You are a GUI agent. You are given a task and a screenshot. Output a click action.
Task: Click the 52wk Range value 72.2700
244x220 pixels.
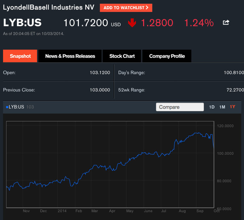pyautogui.click(x=235, y=90)
